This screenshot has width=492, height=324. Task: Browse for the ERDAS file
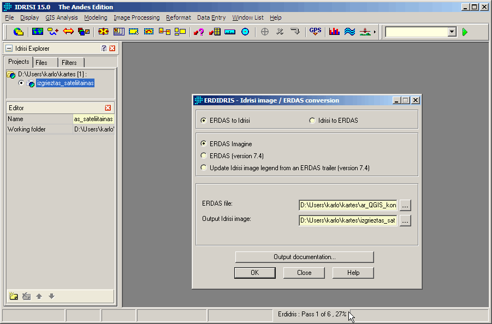[405, 205]
